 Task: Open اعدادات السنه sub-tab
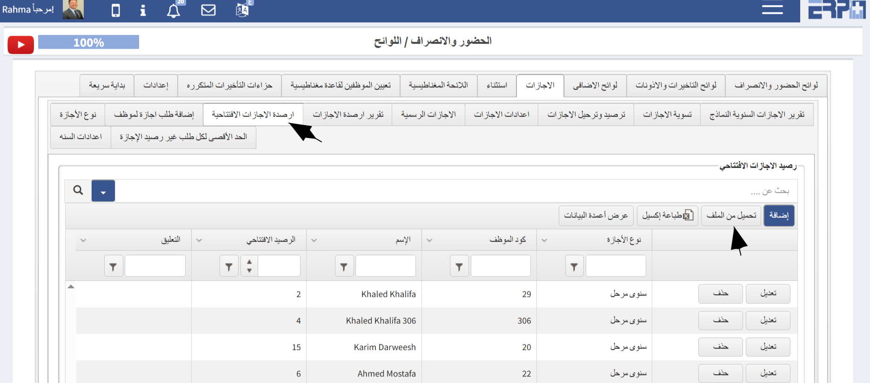[x=80, y=137]
